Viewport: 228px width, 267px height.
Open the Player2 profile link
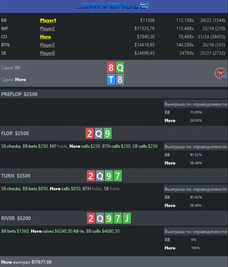(x=47, y=29)
